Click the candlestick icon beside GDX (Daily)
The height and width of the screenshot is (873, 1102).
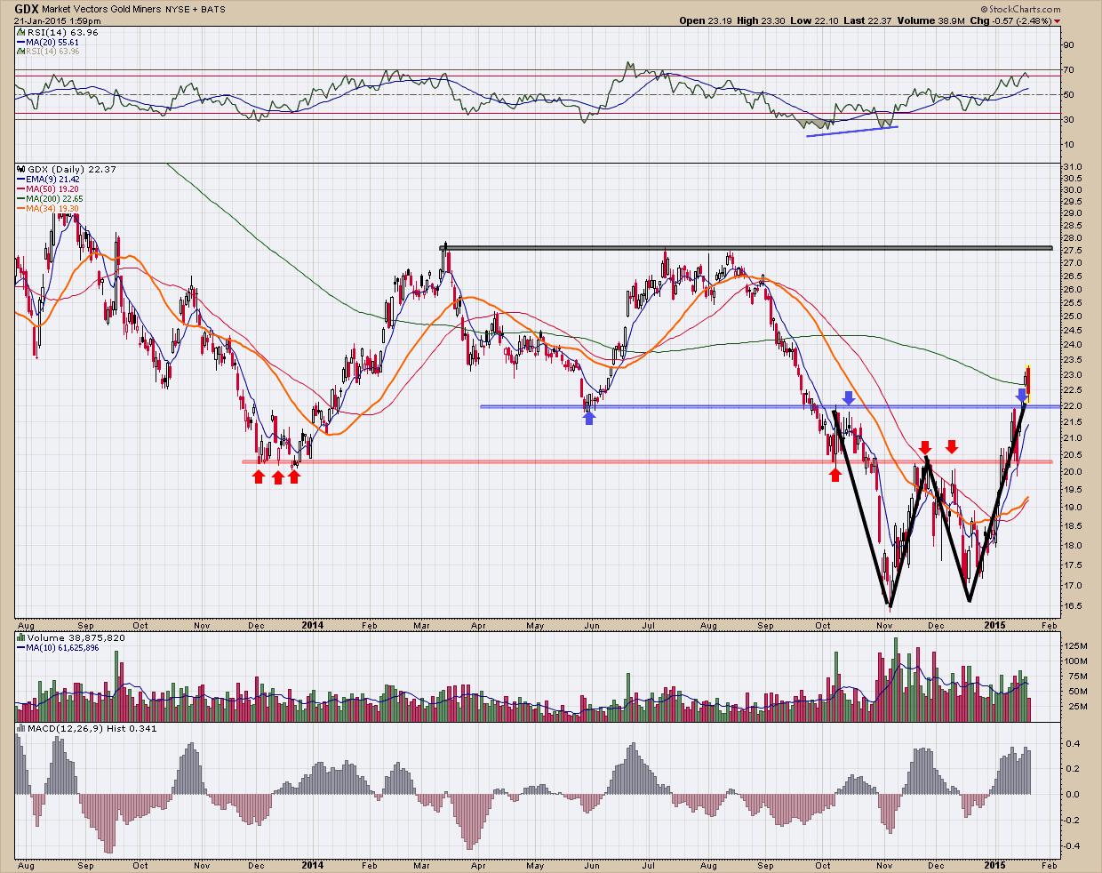tap(22, 169)
